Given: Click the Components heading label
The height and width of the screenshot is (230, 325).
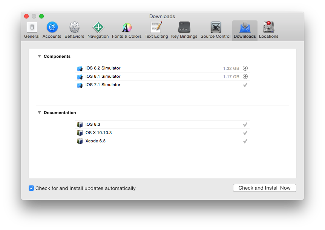Looking at the screenshot, I should [x=57, y=56].
